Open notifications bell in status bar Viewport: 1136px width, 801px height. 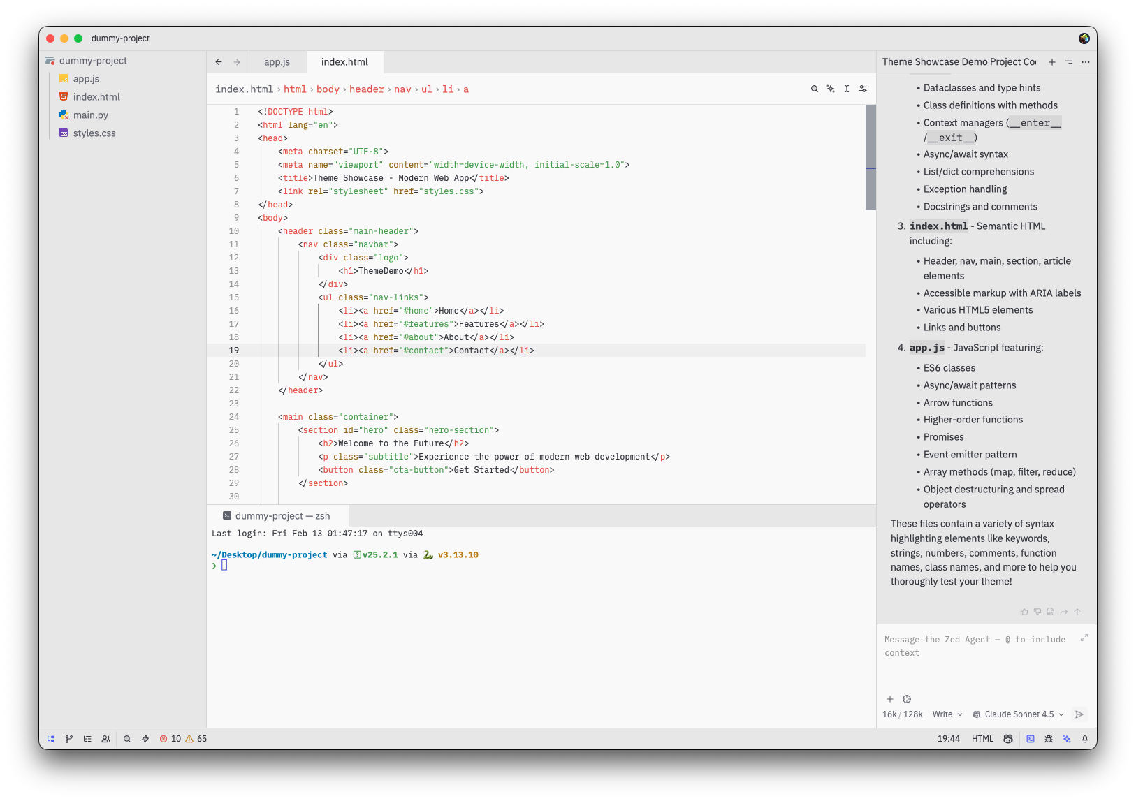click(x=1085, y=739)
